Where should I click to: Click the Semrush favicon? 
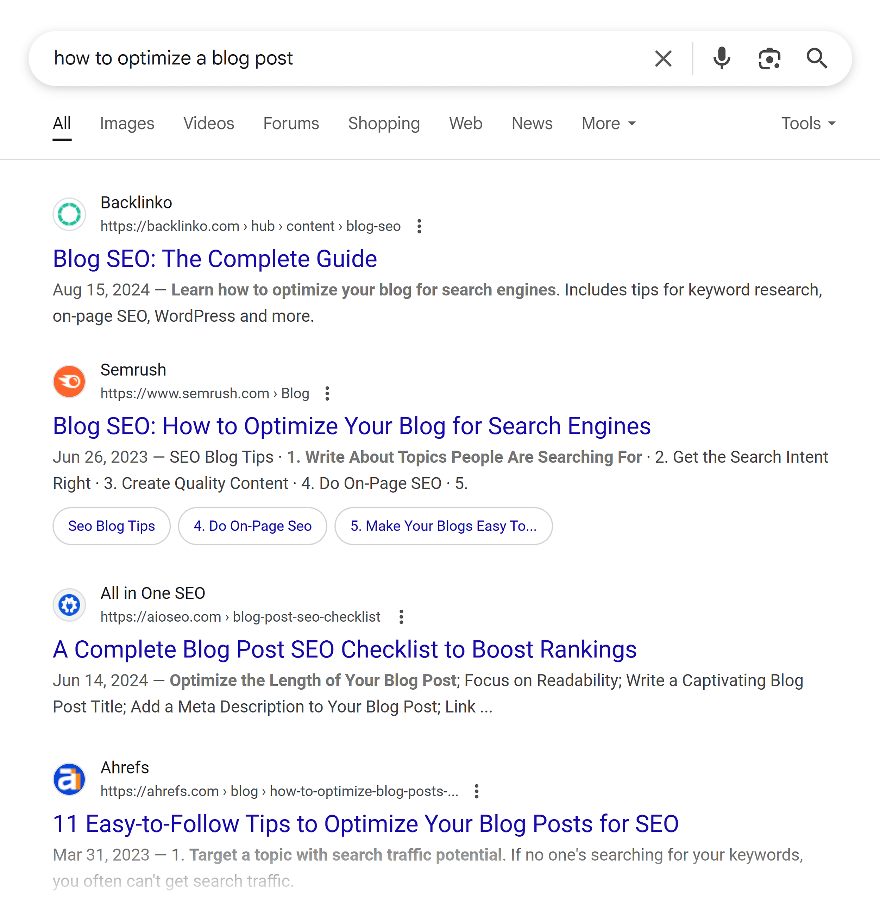tap(69, 381)
